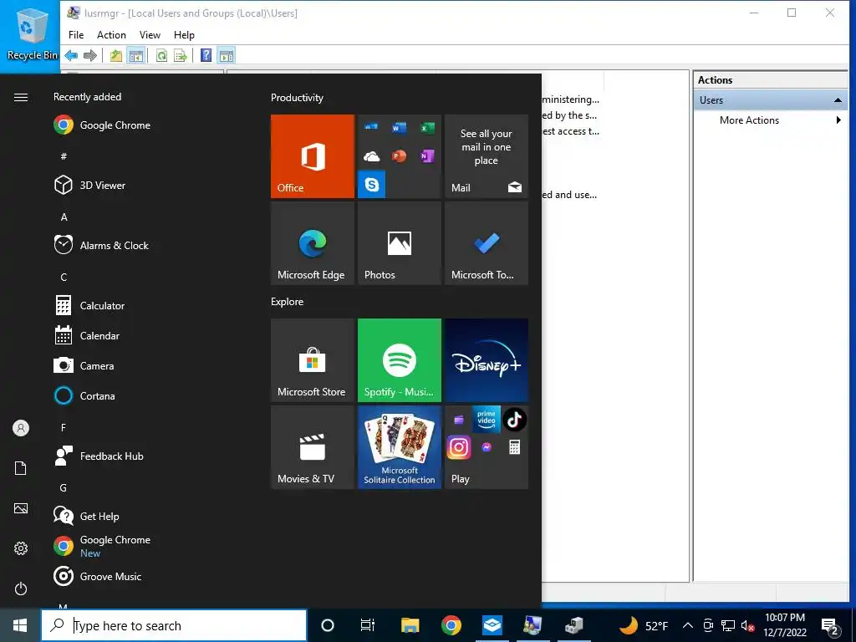Open the View menu
This screenshot has width=856, height=642.
click(150, 35)
